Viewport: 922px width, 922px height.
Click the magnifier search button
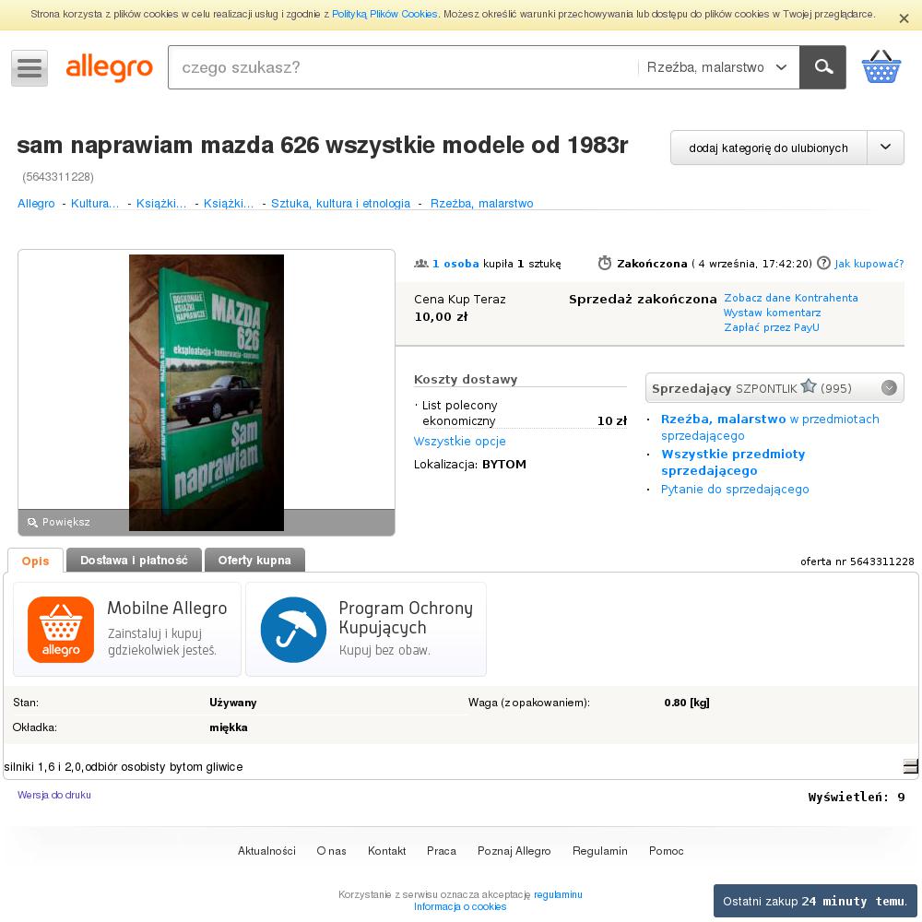point(822,67)
